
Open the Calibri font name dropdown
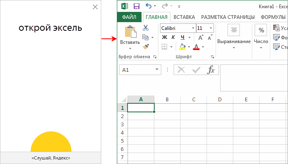[192, 28]
